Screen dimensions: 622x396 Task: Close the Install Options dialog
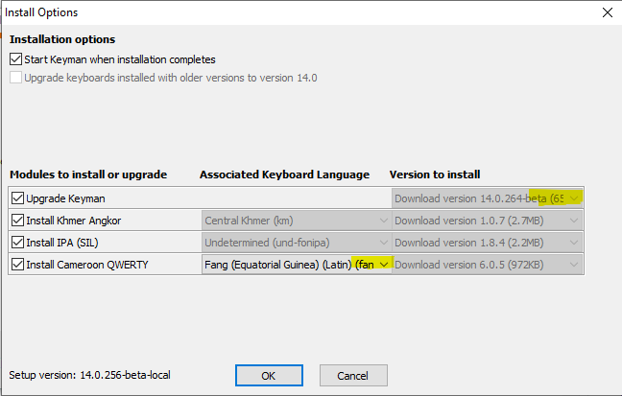pos(608,12)
